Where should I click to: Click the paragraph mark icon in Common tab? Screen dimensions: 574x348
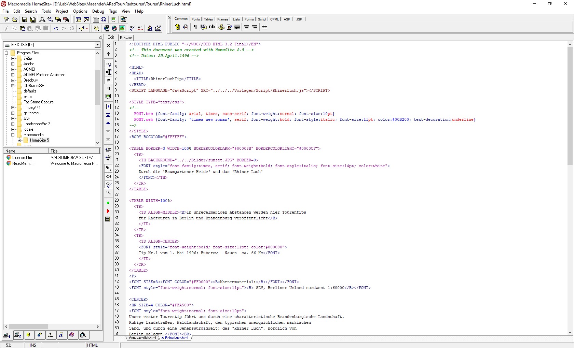point(195,27)
